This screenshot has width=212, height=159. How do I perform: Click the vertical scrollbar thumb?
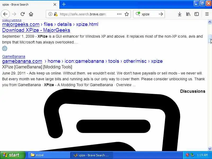pyautogui.click(x=210, y=39)
